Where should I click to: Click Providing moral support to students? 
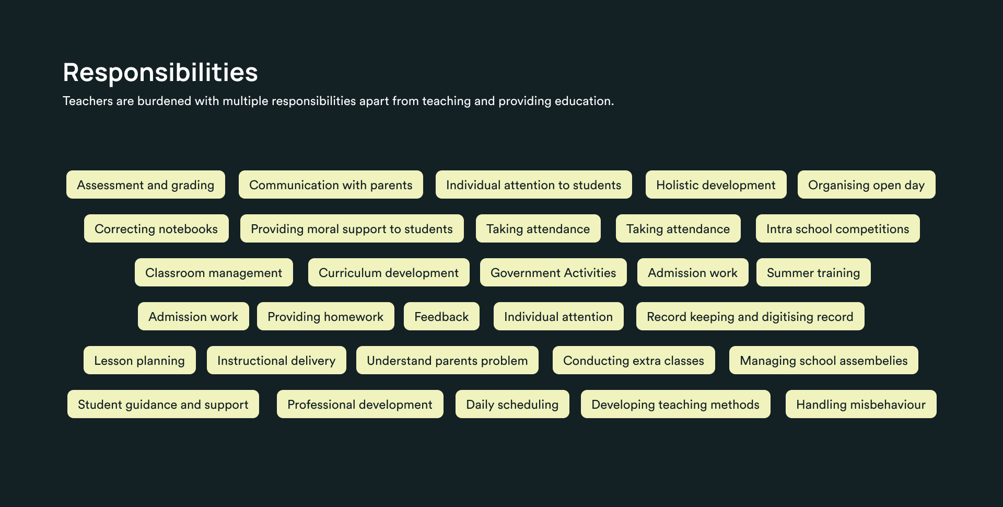352,229
